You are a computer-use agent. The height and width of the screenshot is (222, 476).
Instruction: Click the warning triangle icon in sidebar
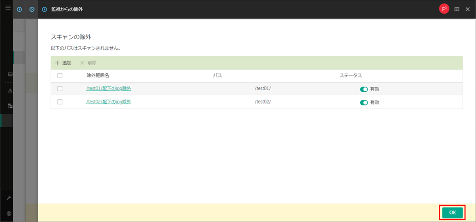point(10,91)
